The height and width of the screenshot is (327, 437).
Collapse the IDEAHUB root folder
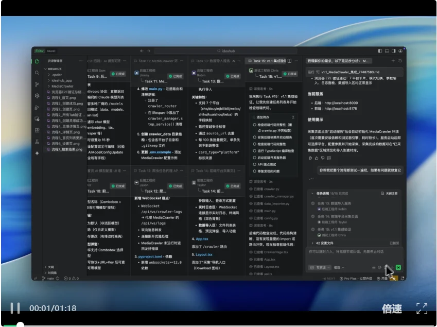(x=54, y=68)
